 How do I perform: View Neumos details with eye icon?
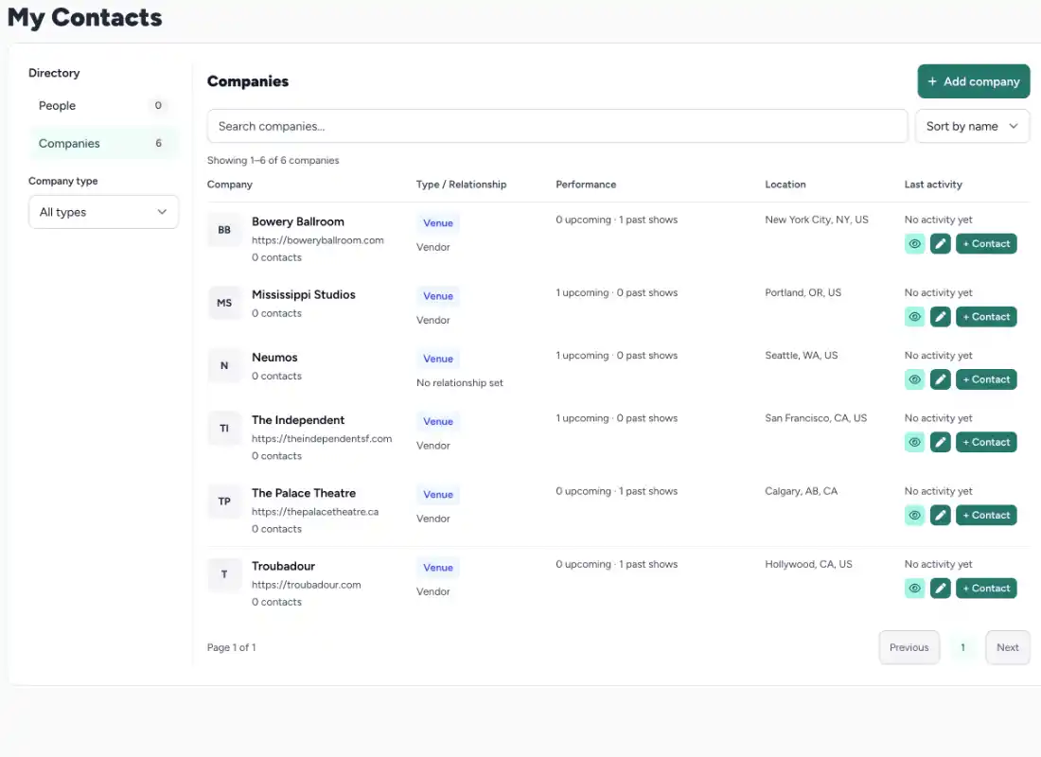pos(914,379)
